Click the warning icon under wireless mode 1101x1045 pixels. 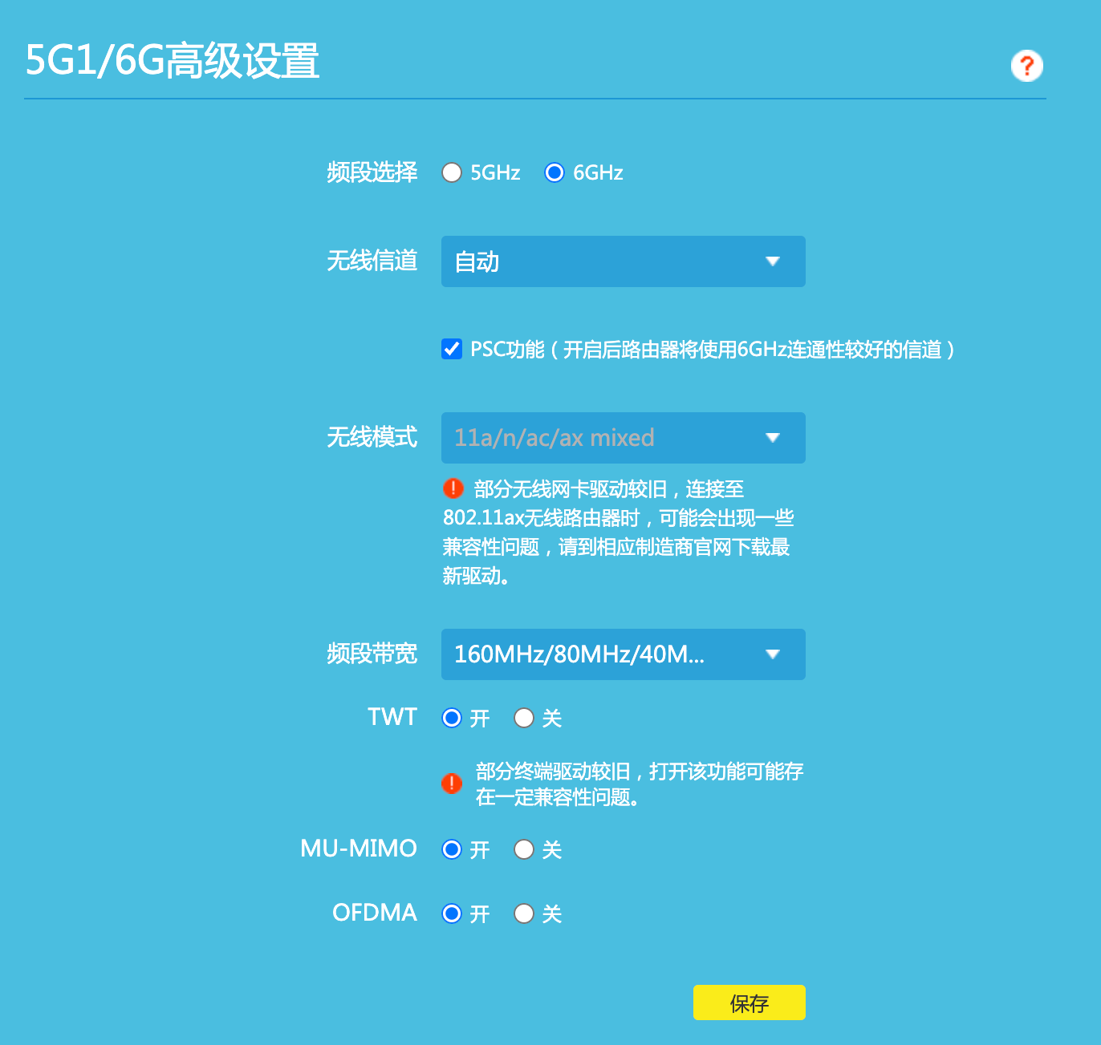pyautogui.click(x=453, y=488)
